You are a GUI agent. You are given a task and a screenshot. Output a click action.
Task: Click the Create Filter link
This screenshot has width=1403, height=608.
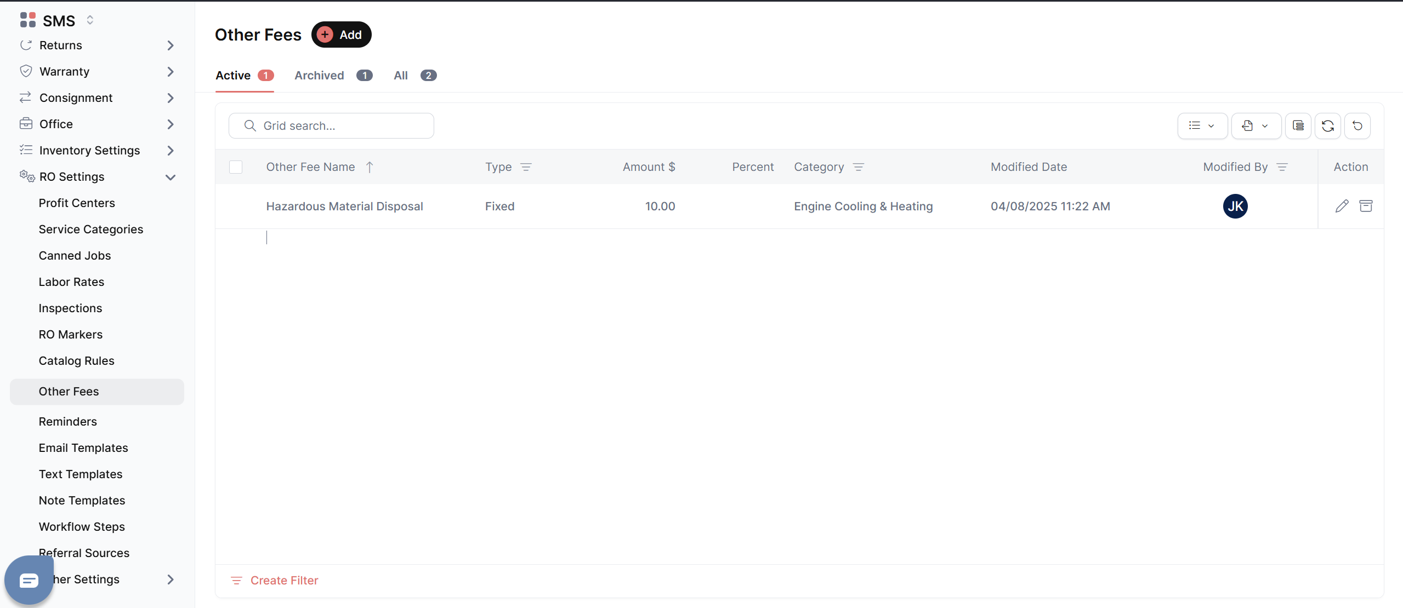(x=283, y=581)
